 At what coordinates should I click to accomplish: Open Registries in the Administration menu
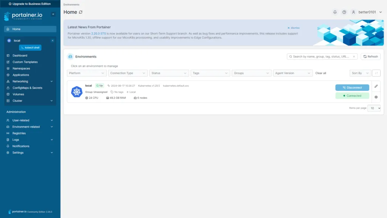point(19,133)
